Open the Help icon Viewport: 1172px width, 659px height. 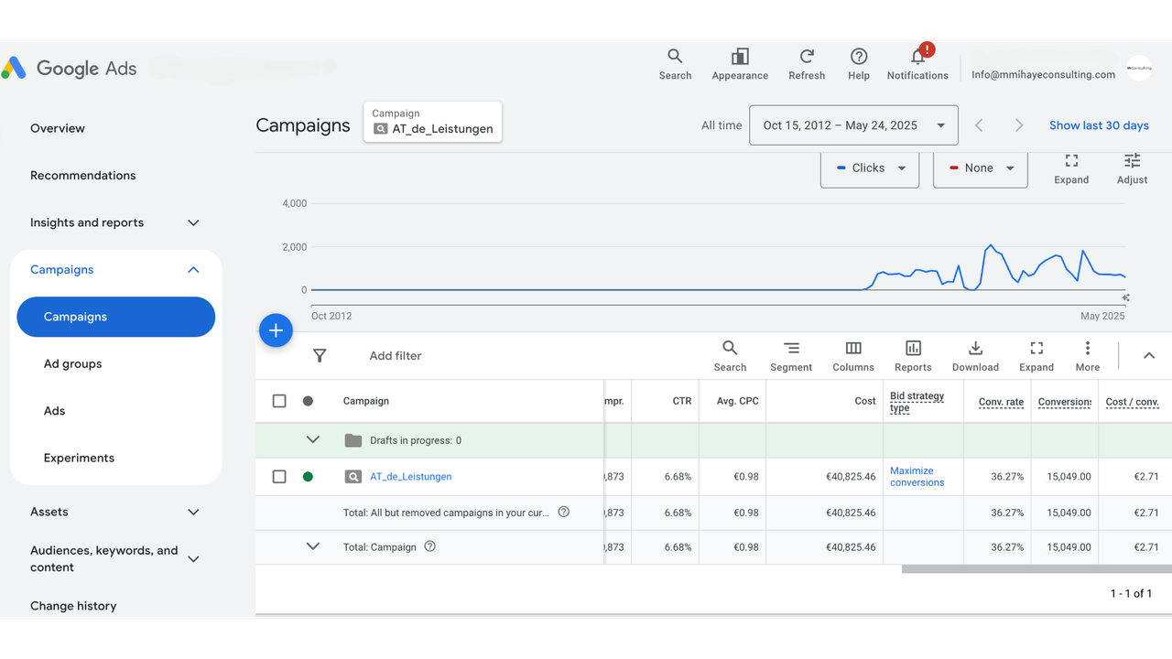point(859,64)
